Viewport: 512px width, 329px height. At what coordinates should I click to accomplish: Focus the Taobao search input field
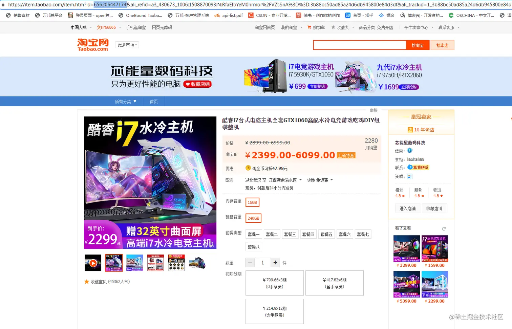coord(359,45)
